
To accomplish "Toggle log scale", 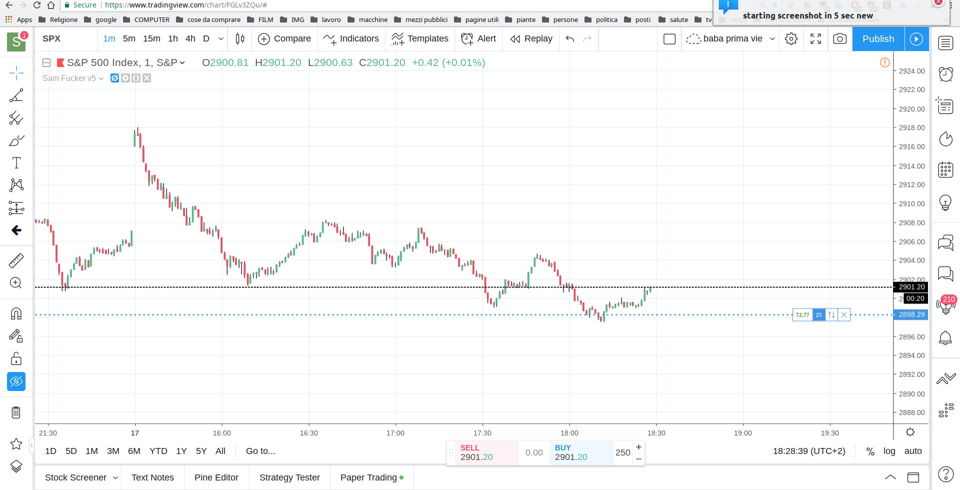I will 889,451.
